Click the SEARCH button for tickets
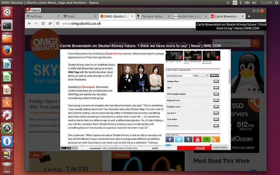280x175 pixels. pos(214,76)
